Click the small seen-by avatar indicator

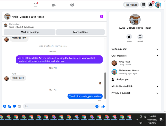100,83
